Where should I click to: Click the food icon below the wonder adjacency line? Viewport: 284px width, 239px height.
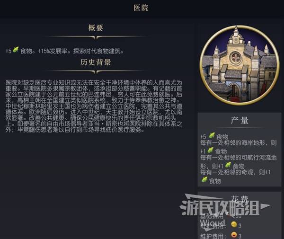[204, 180]
